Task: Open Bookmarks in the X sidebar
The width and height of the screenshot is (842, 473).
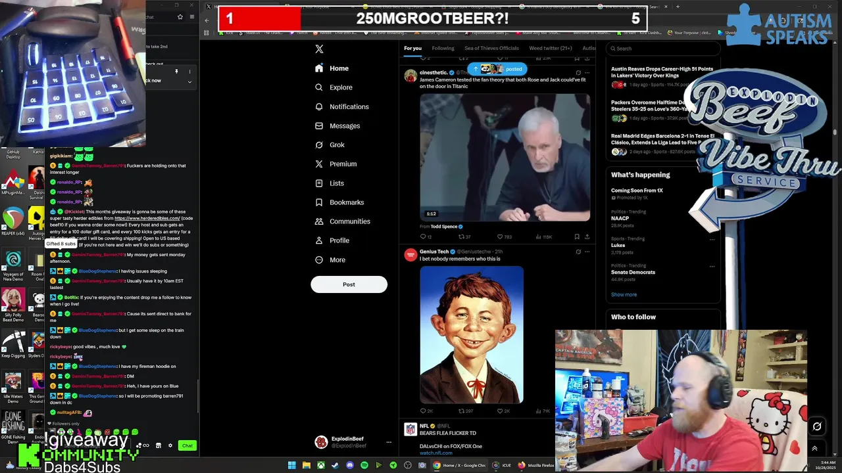Action: (339, 202)
